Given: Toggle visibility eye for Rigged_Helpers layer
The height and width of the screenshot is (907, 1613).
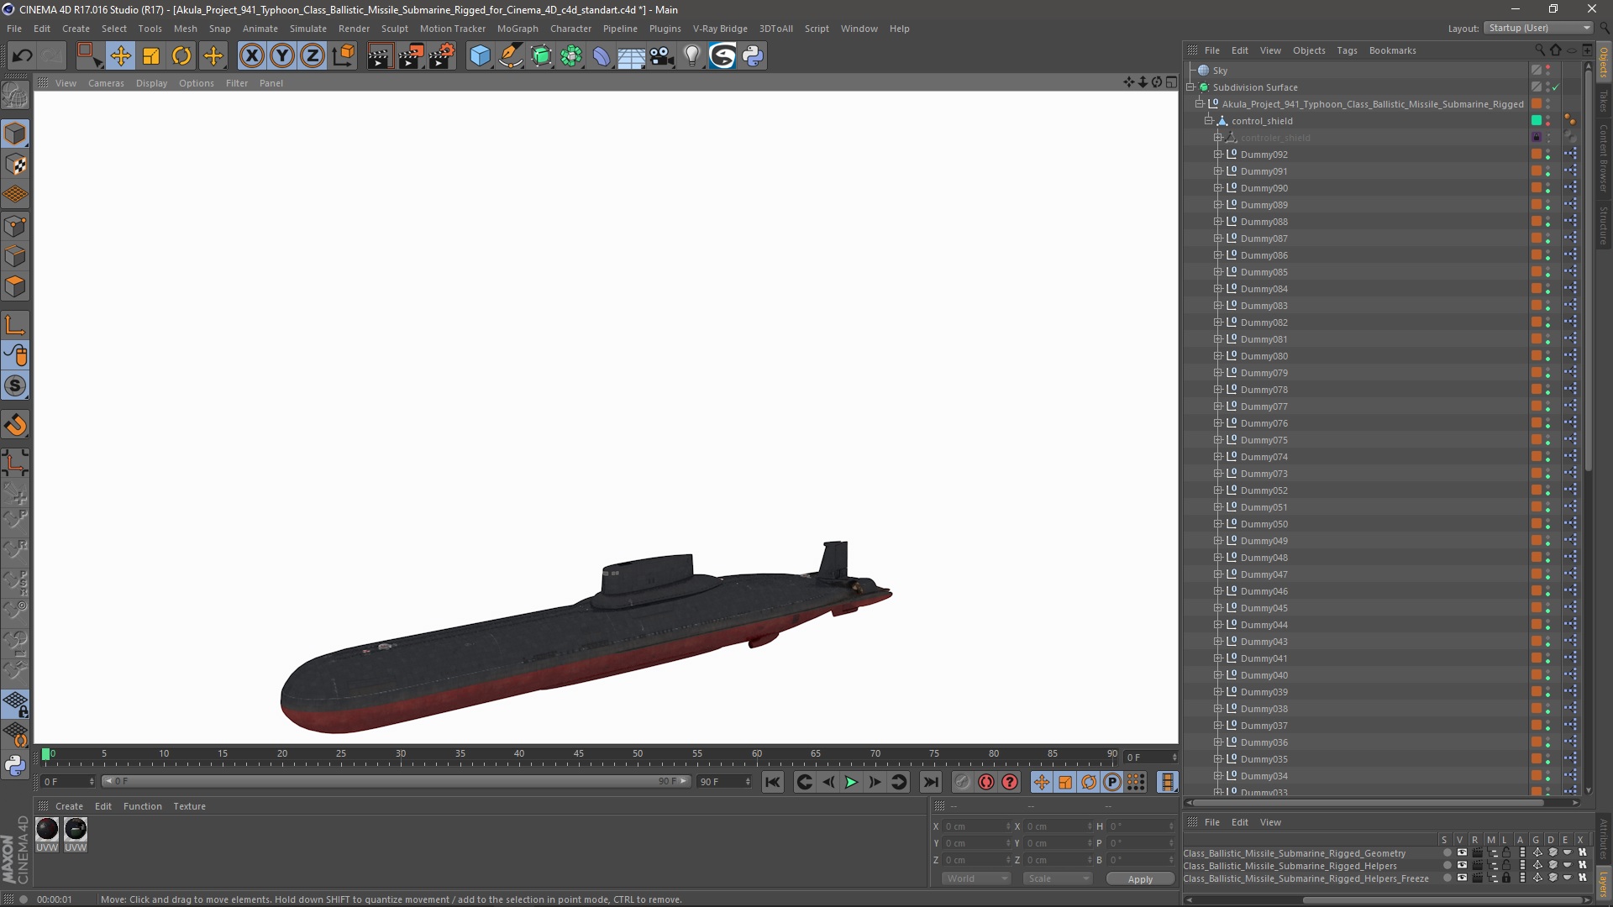Looking at the screenshot, I should [x=1462, y=866].
